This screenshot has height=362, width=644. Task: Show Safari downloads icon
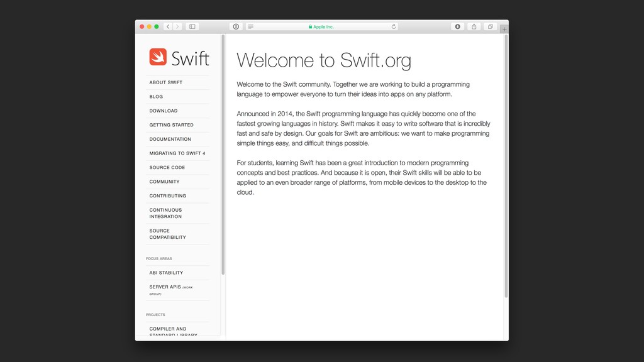point(458,26)
